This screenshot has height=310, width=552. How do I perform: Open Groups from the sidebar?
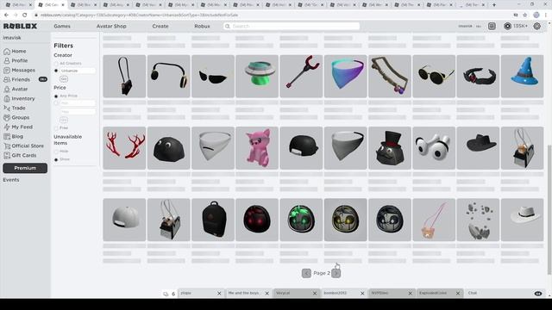point(16,118)
